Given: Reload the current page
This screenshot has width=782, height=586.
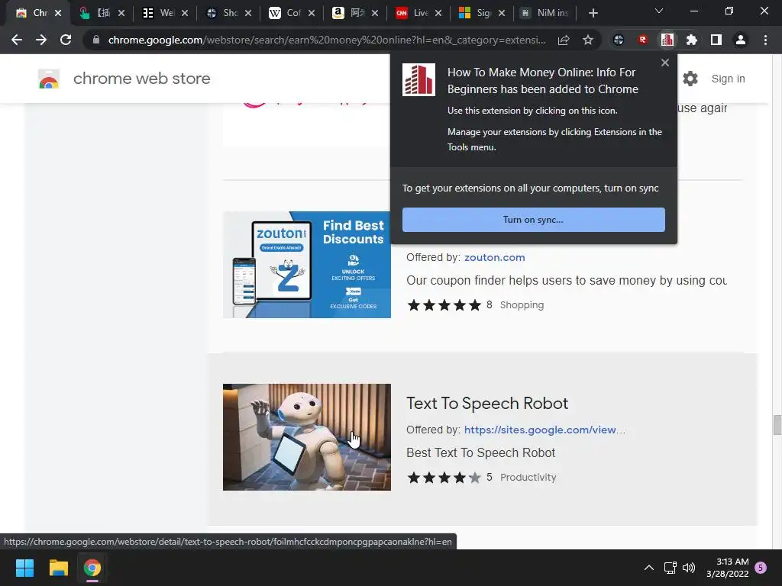Looking at the screenshot, I should tap(66, 40).
